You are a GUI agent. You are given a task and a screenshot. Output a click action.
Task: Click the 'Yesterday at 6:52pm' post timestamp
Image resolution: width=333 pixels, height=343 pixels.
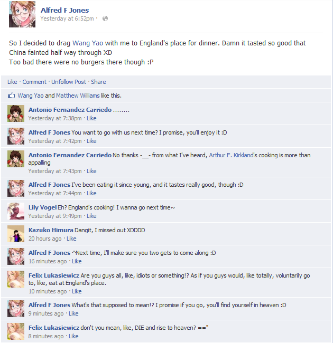(x=67, y=18)
